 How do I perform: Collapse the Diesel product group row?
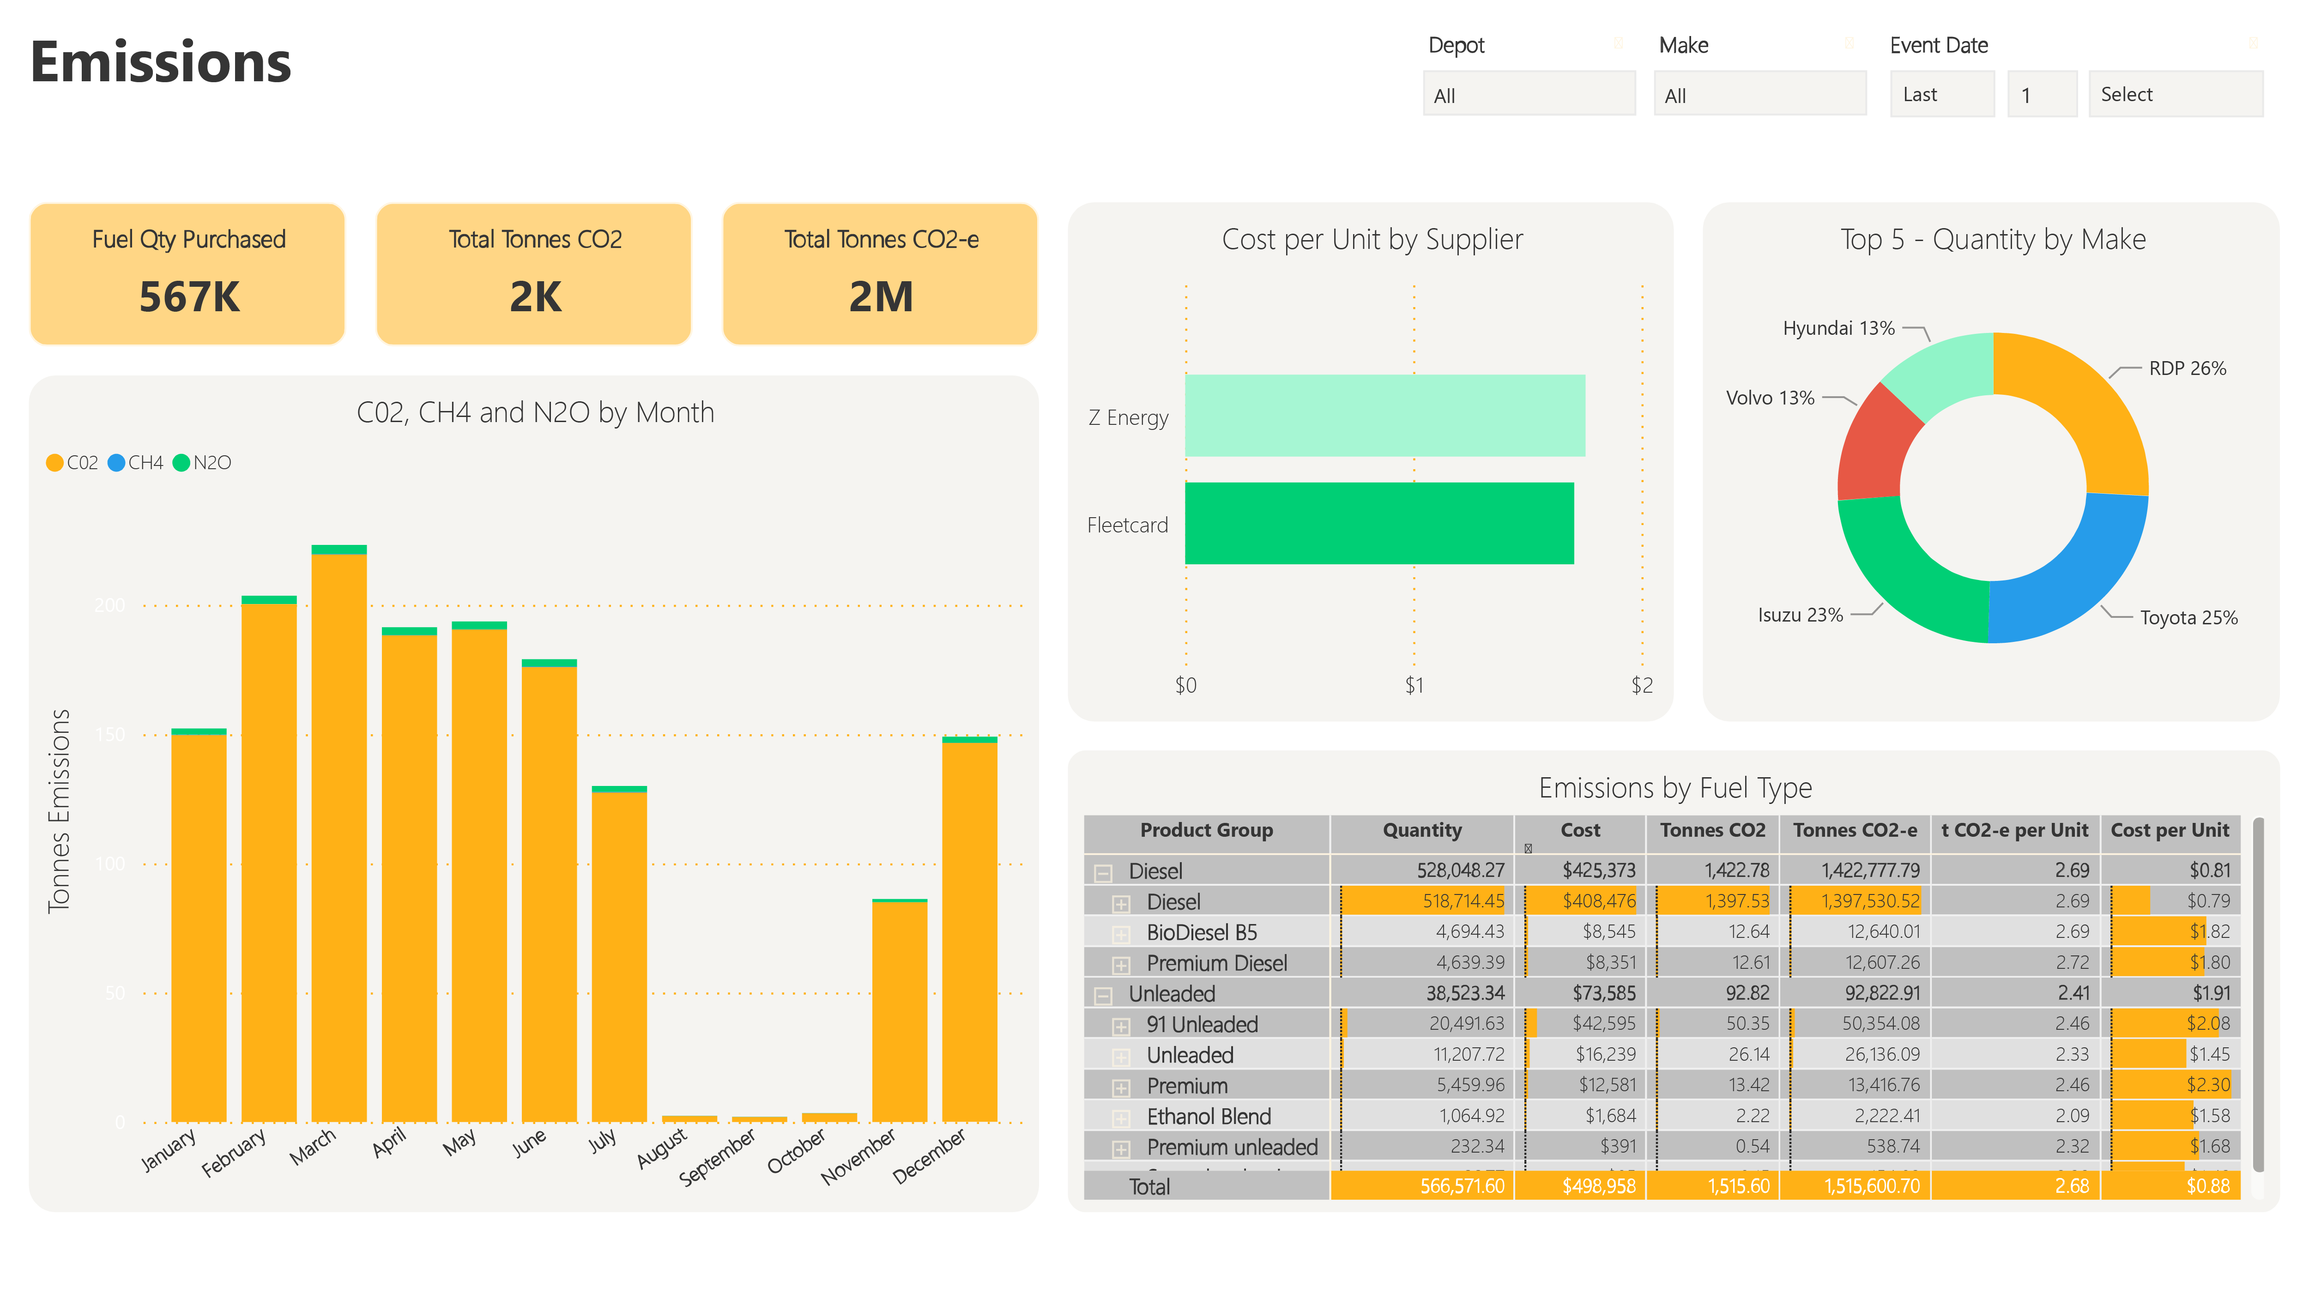click(1103, 872)
